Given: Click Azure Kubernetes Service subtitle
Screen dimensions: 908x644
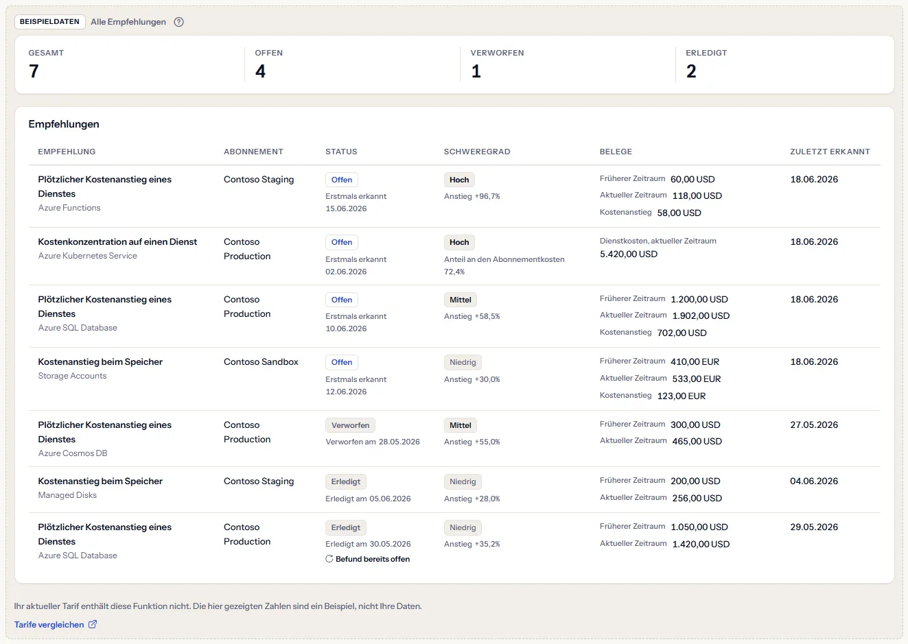Looking at the screenshot, I should coord(87,256).
